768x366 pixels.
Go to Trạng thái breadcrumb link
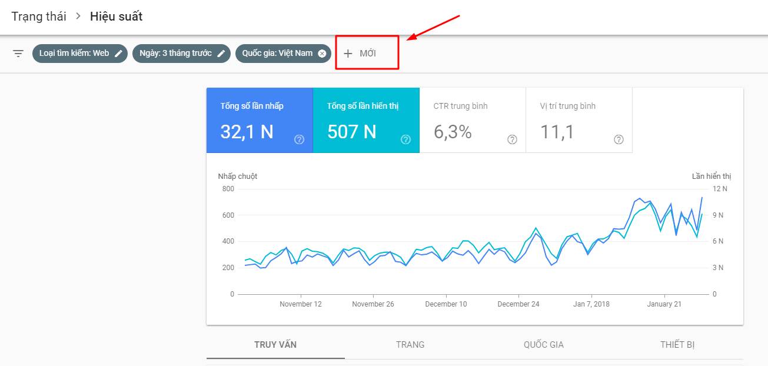39,16
